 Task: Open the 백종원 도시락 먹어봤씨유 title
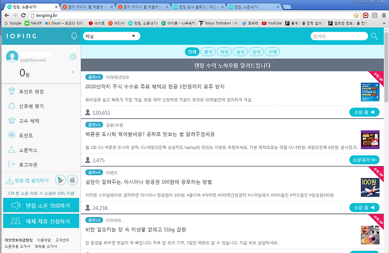[x=150, y=134]
